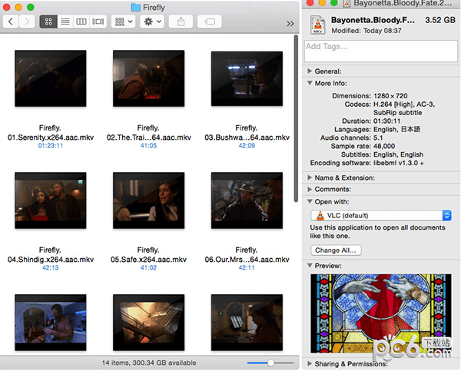The width and height of the screenshot is (461, 371).
Task: Go back in Finder window
Action: pyautogui.click(x=11, y=22)
